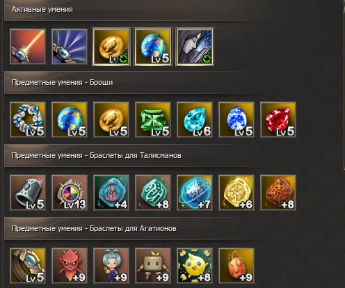Select the blue sapphire egg jewel Lv5
Viewport: 345px width, 288px height.
coord(236,120)
